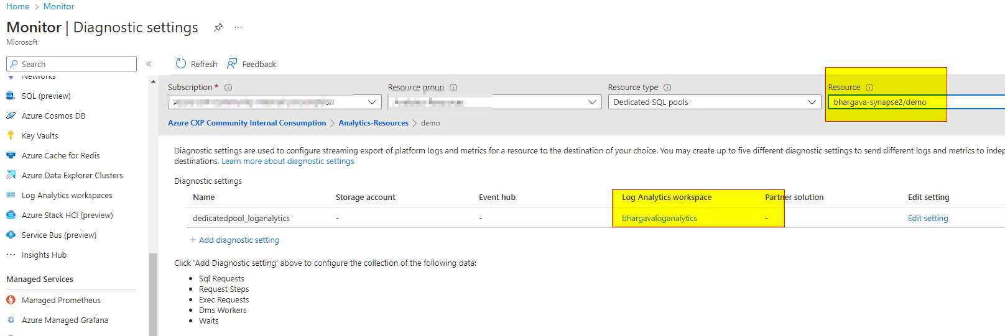Click the SQL (preview) icon in sidebar
The height and width of the screenshot is (336, 1005).
tap(11, 96)
